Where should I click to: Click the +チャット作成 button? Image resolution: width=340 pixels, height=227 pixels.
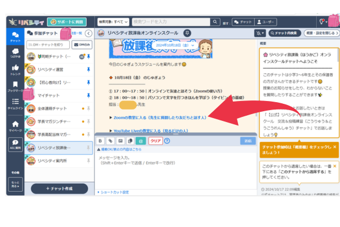(59, 188)
